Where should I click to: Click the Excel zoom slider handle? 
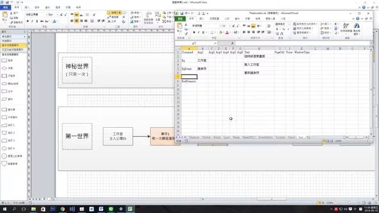coord(356,141)
